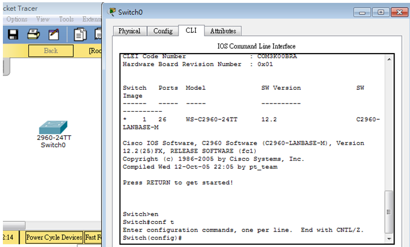This screenshot has height=247, width=410.
Task: Click the 'Switch>en' command line
Action: click(x=141, y=214)
